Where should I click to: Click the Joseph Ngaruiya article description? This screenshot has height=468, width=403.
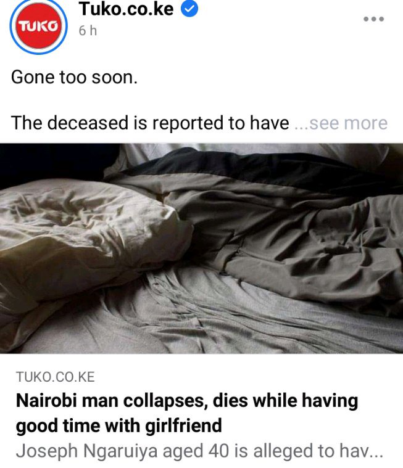pos(199,451)
